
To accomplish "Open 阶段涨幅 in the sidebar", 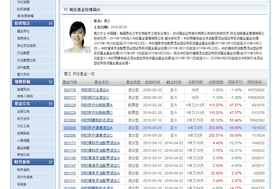I will (x=23, y=9).
